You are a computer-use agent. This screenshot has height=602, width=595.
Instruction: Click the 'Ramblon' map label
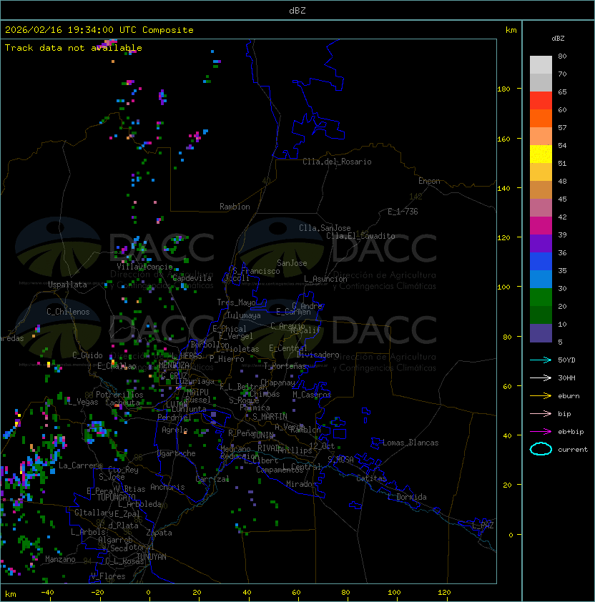pos(235,207)
